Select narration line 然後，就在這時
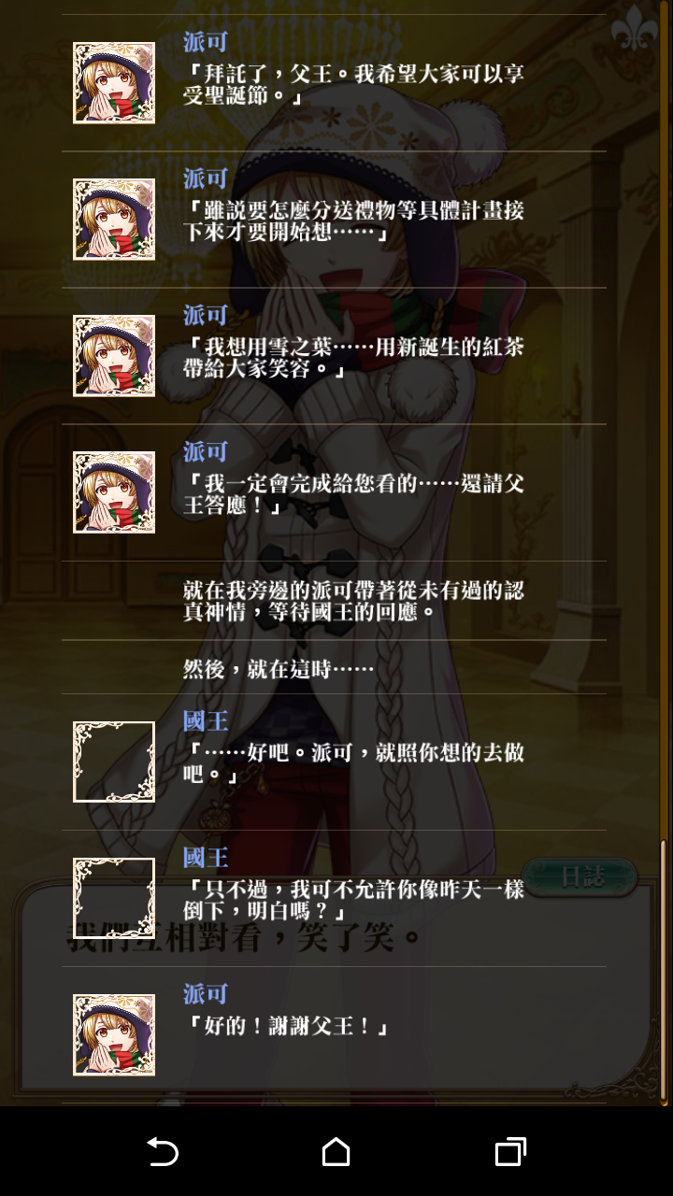Screen dimensions: 673x1196 coord(279,668)
